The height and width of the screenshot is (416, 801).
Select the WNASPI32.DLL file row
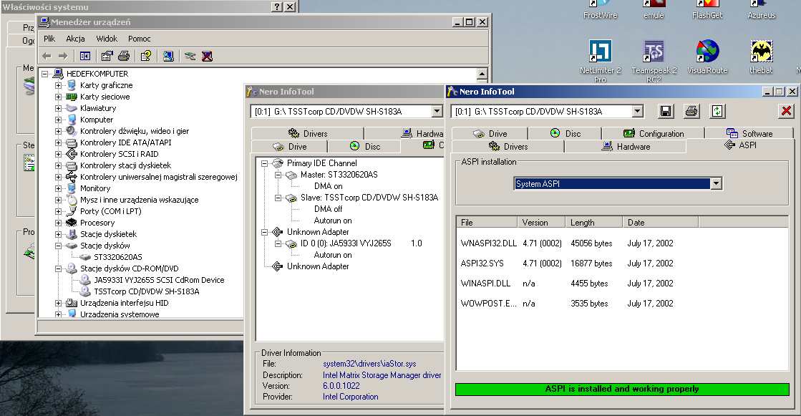(622, 243)
